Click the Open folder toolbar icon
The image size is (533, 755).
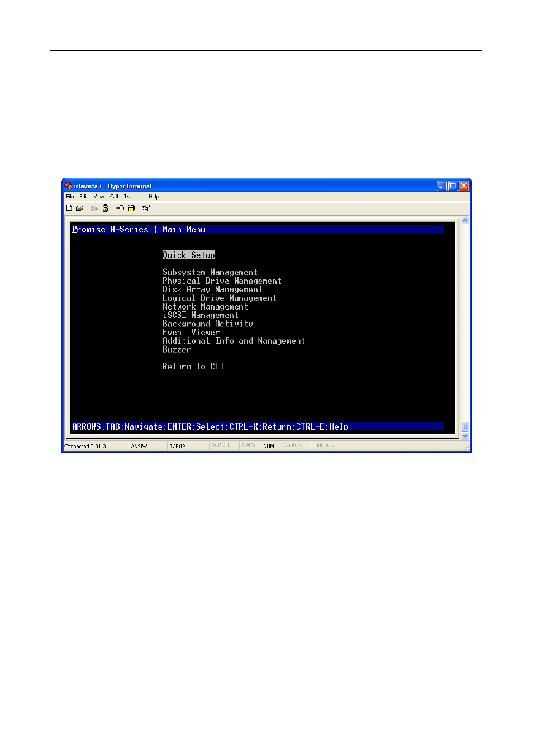tap(80, 208)
